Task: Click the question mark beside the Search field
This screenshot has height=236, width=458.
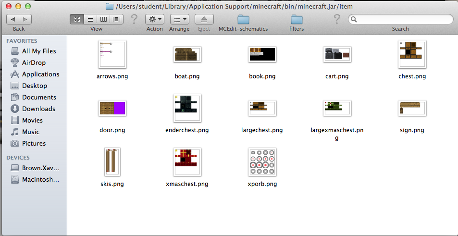Action: 336,20
